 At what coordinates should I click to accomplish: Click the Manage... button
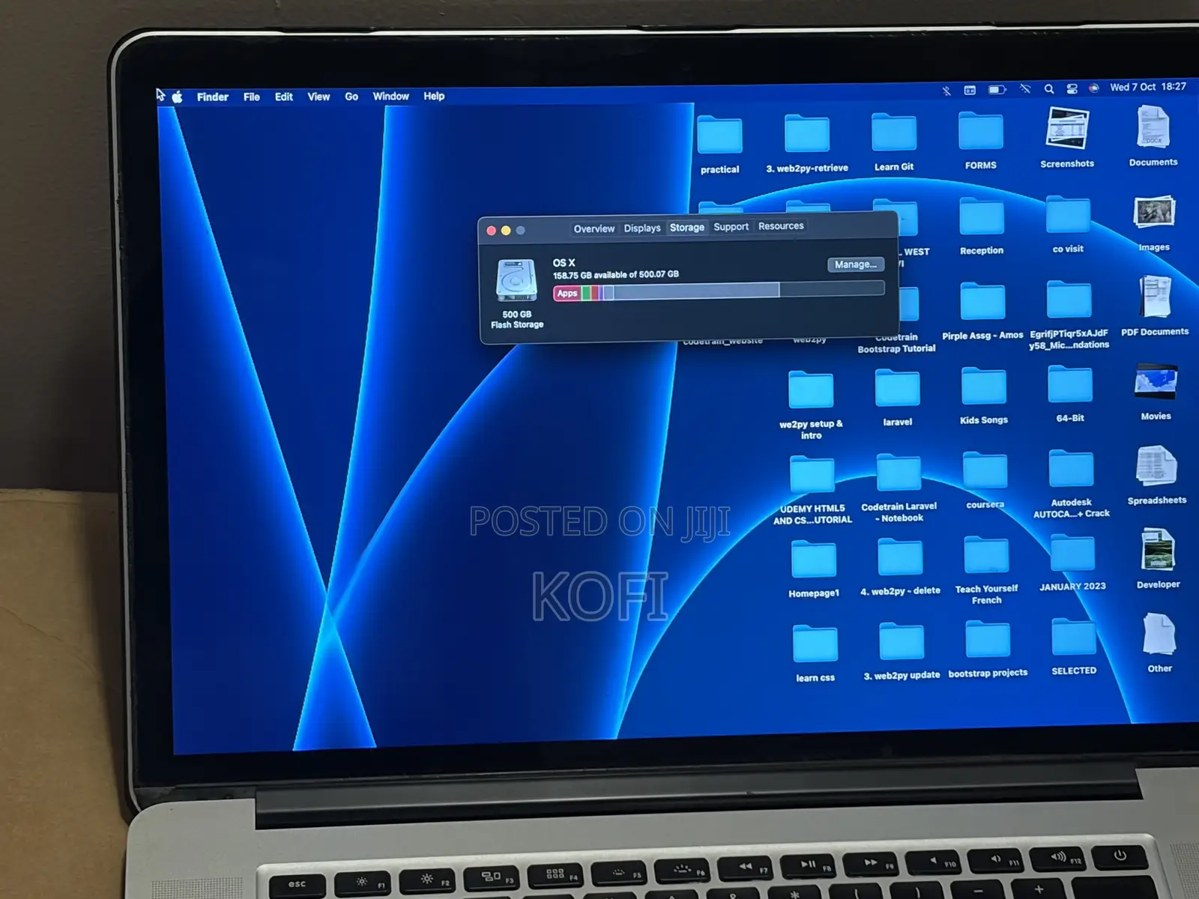tap(856, 264)
